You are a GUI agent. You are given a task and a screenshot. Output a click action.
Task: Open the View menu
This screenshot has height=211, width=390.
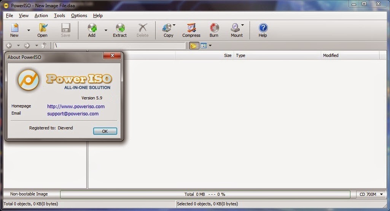(24, 16)
